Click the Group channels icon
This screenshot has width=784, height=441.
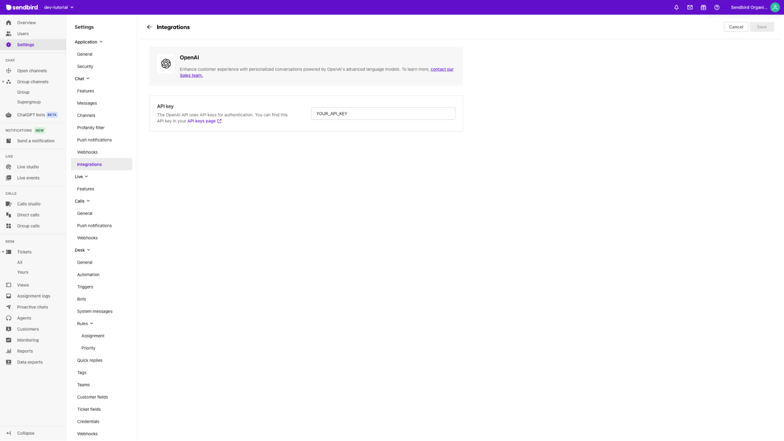9,82
